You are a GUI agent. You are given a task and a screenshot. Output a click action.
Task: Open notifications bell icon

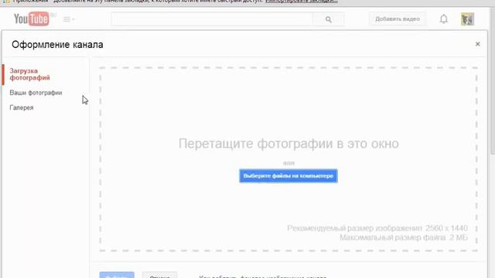(x=443, y=19)
